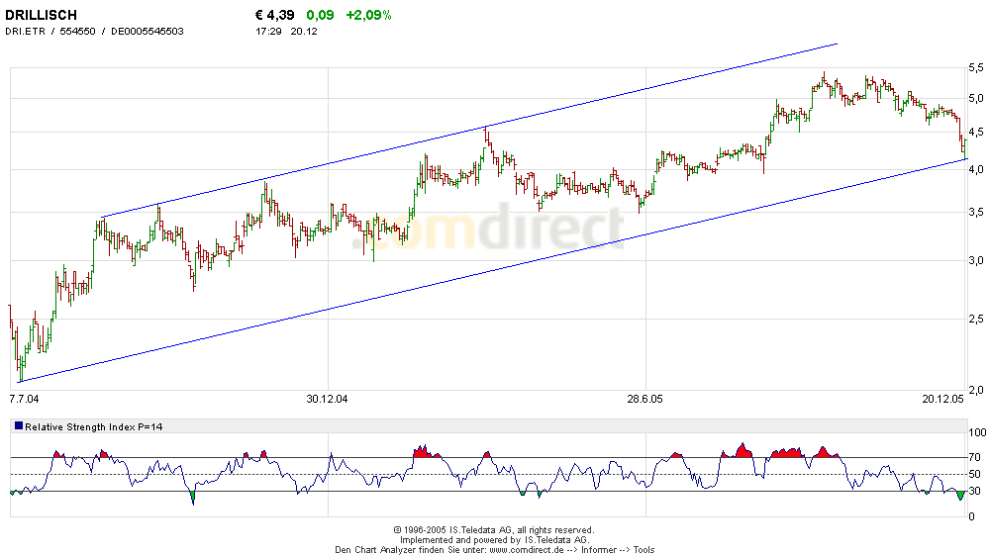Click the IS.Teledata copyright line
The height and width of the screenshot is (555, 990).
tap(494, 530)
